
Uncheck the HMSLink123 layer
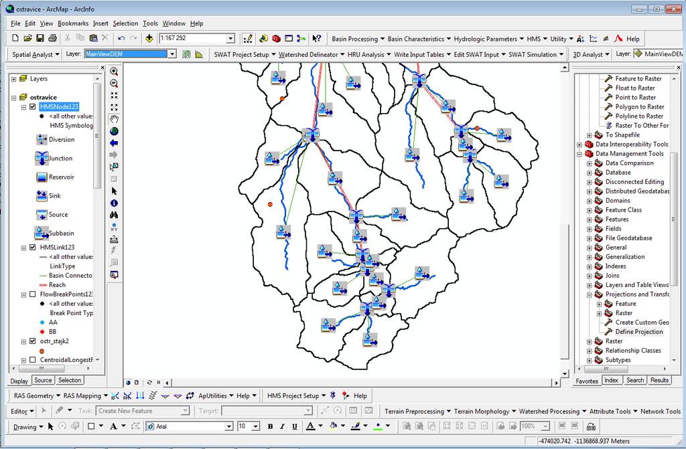coord(32,247)
